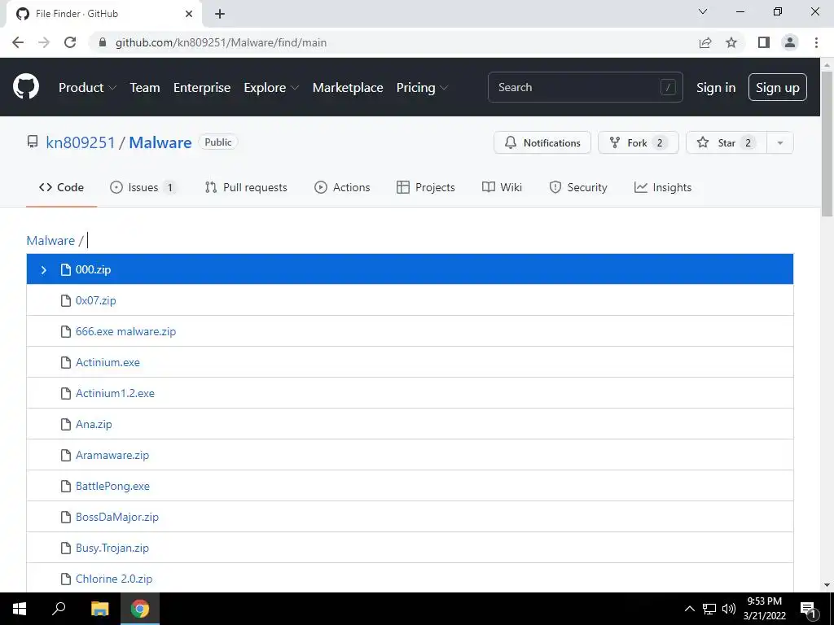Click the volume icon in tray
Screen dimensions: 834x625
click(x=729, y=609)
